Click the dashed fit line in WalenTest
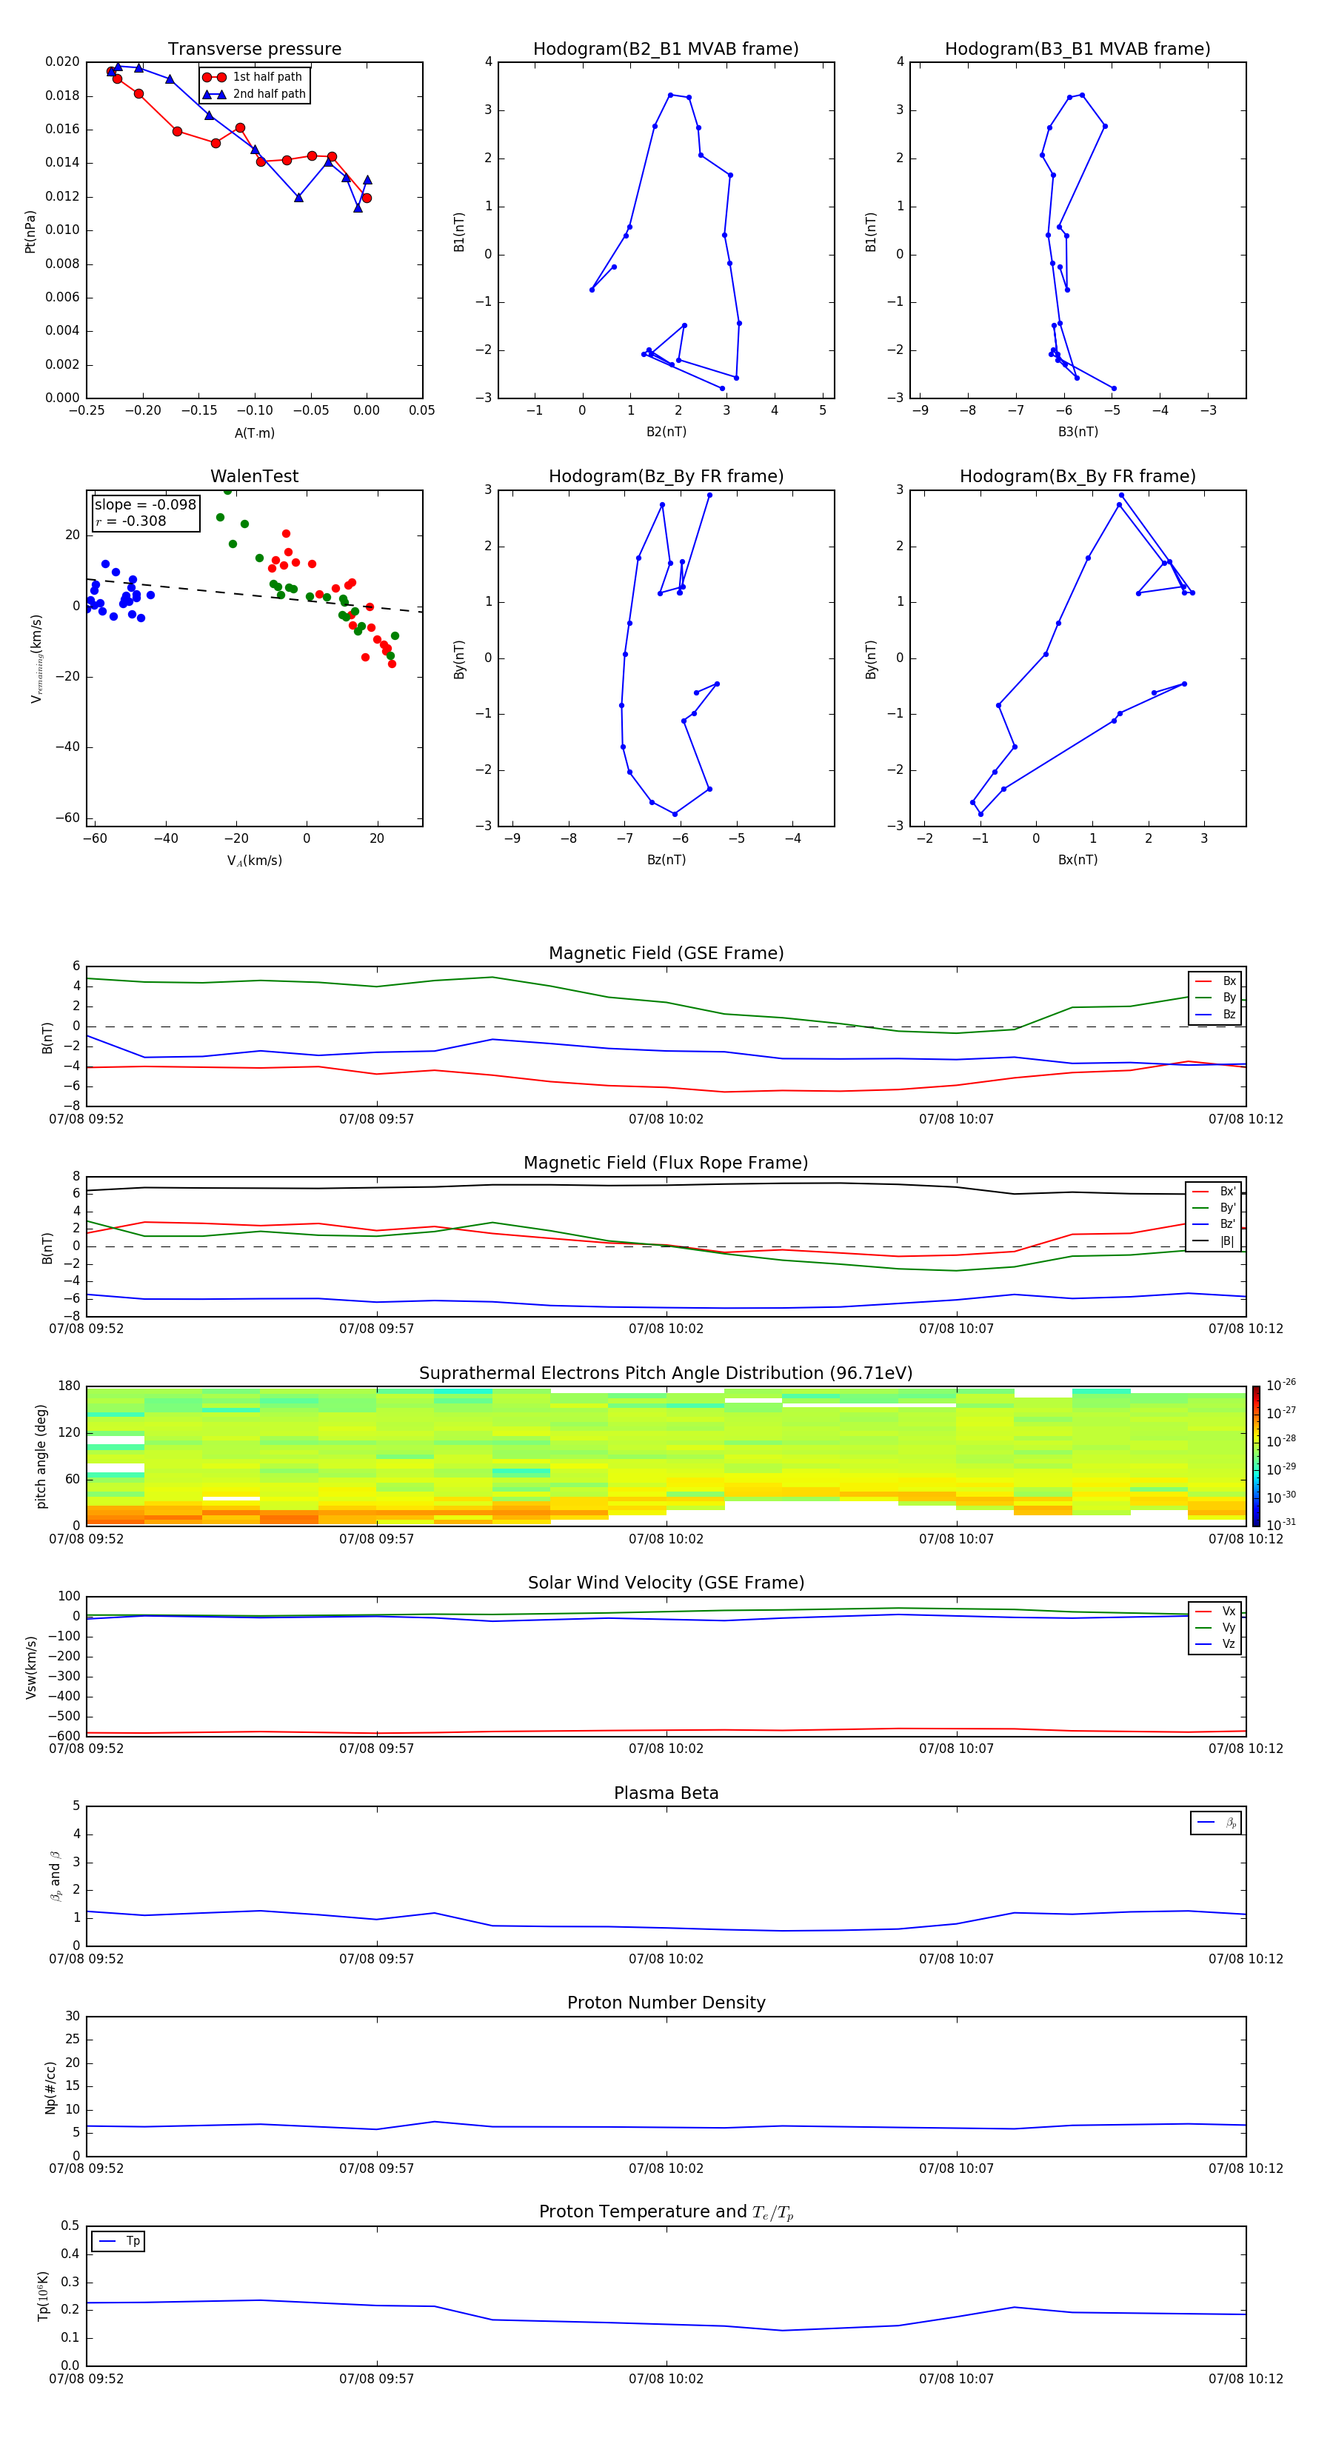 [254, 595]
